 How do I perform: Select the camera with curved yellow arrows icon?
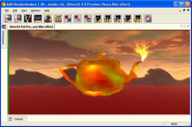138,18
